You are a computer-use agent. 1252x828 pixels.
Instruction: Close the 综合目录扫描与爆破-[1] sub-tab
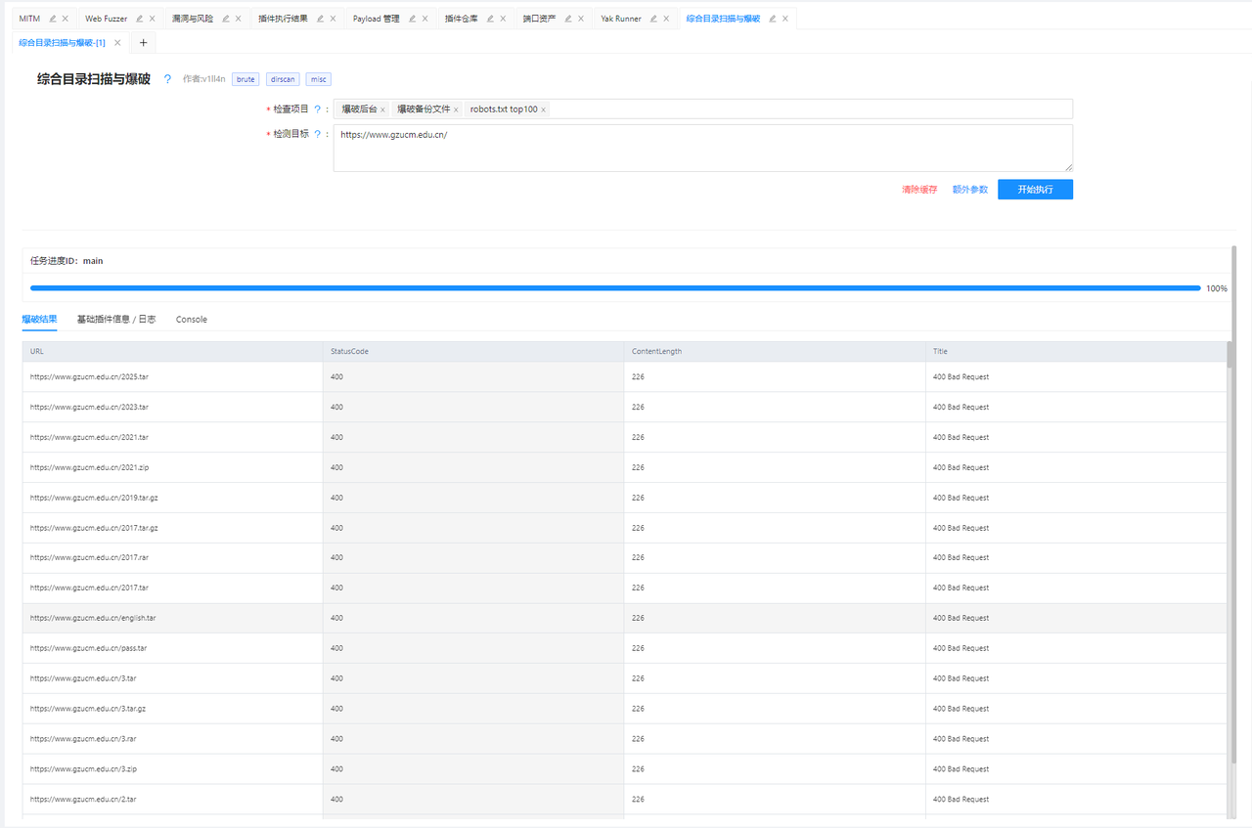(x=117, y=43)
